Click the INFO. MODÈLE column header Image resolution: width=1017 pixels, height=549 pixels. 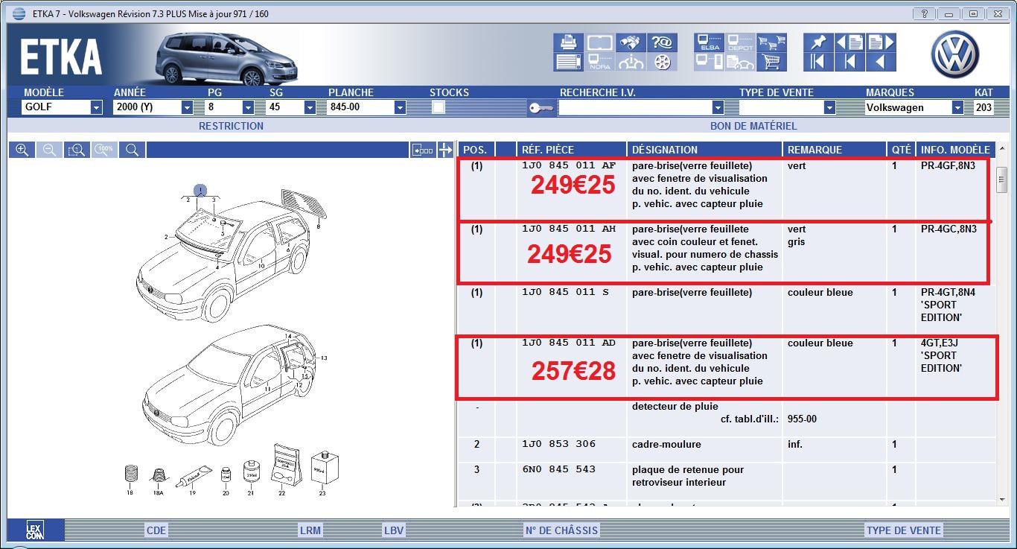[x=956, y=150]
